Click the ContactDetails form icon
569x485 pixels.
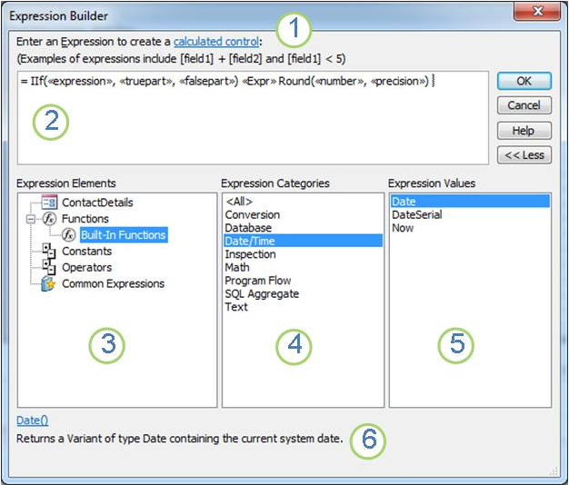coord(49,203)
